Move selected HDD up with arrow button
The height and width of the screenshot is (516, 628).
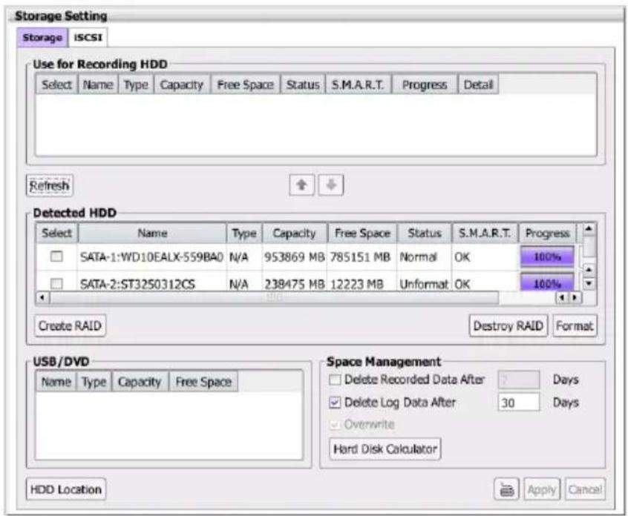pos(301,185)
